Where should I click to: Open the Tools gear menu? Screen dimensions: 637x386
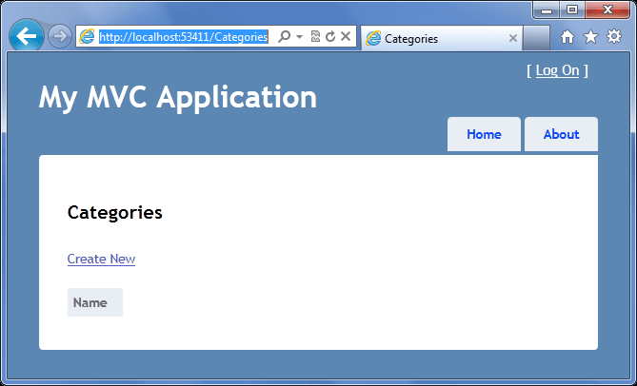click(614, 36)
